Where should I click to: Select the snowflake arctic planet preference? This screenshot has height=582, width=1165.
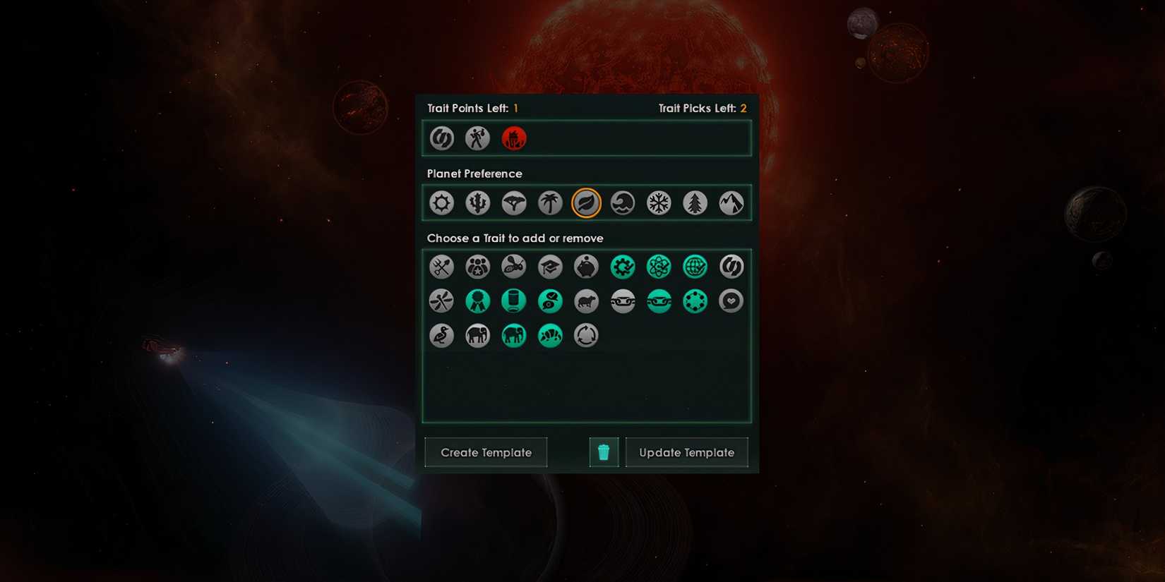tap(659, 203)
